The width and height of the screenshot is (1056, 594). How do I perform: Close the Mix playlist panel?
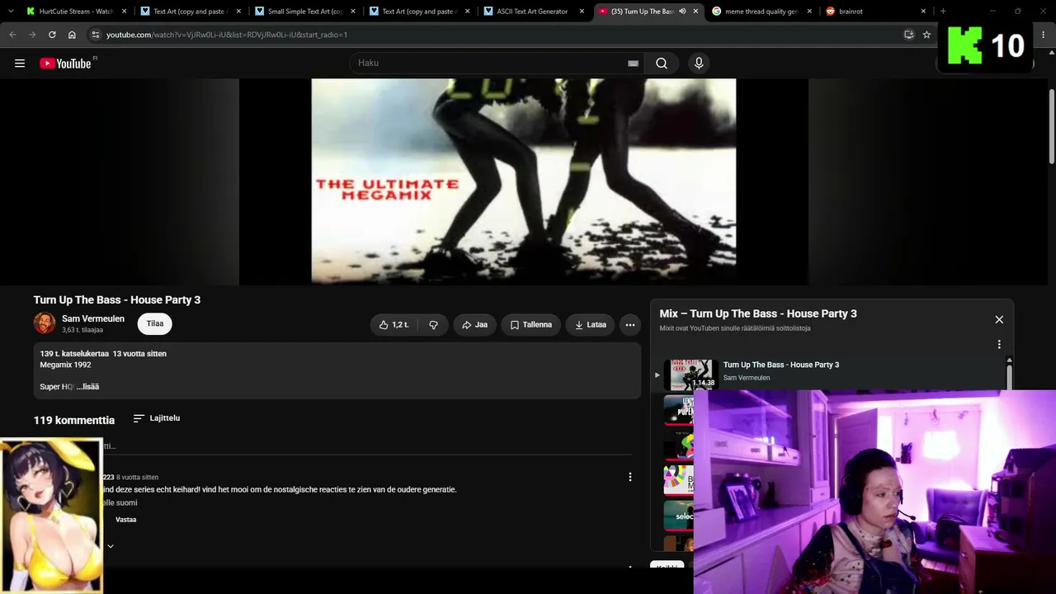coord(999,319)
